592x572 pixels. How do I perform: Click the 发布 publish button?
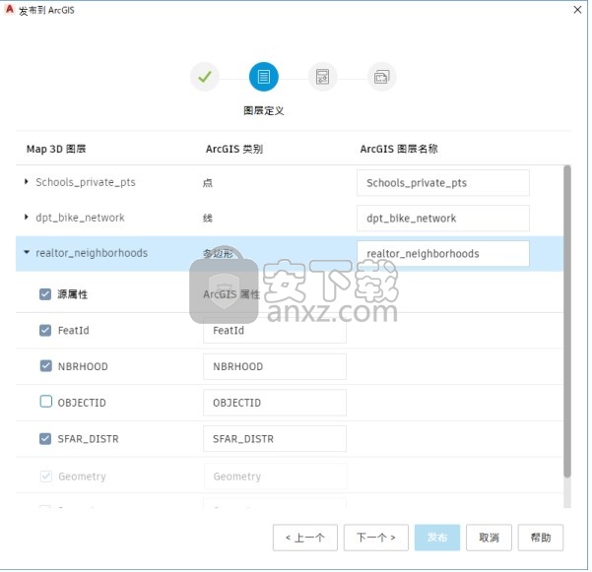coord(437,538)
